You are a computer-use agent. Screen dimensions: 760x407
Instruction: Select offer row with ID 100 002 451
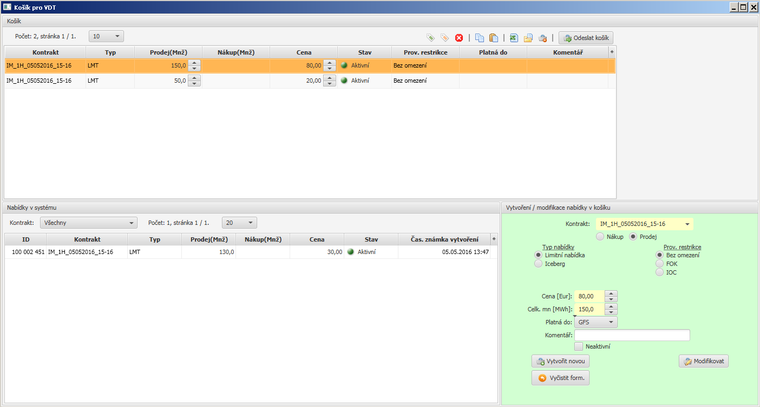click(251, 252)
